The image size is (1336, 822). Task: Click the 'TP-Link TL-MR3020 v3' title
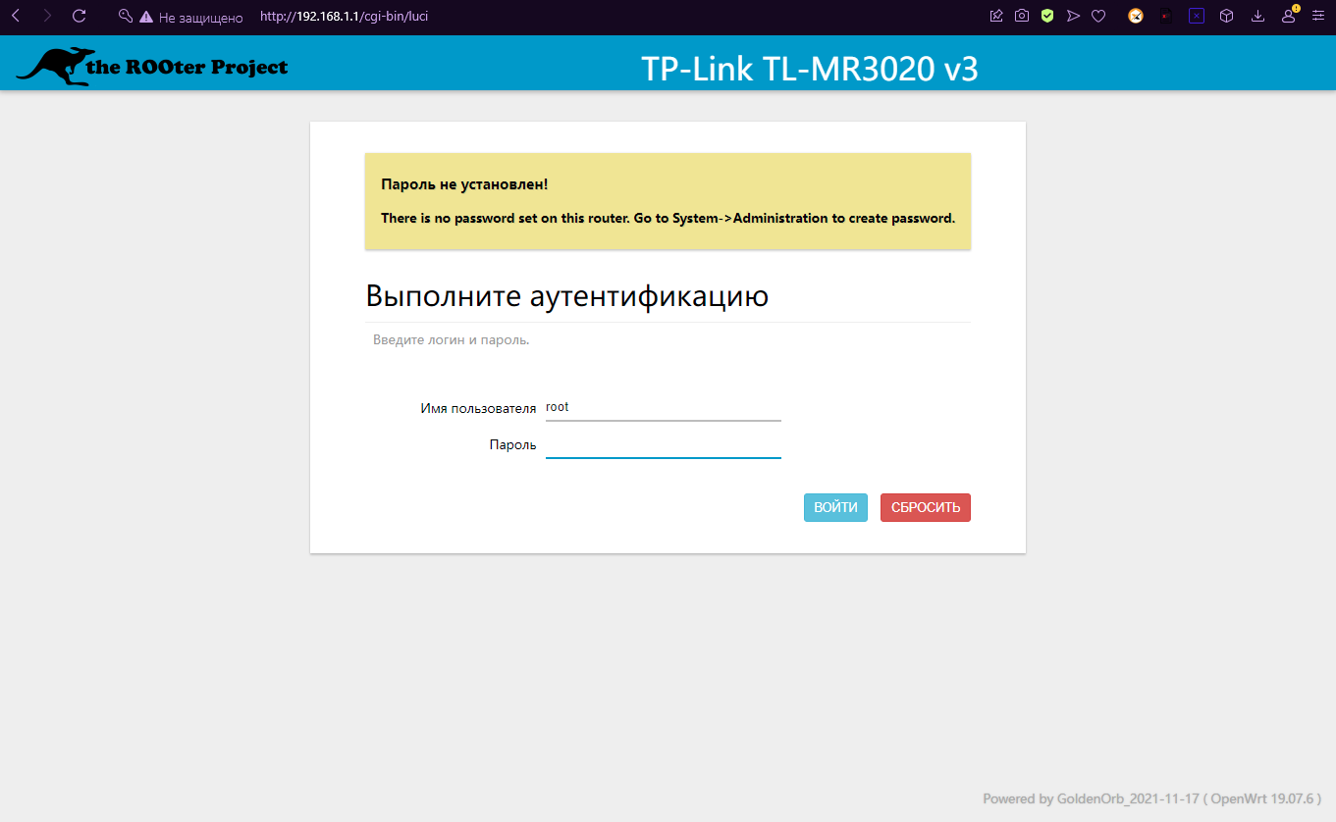pos(810,69)
